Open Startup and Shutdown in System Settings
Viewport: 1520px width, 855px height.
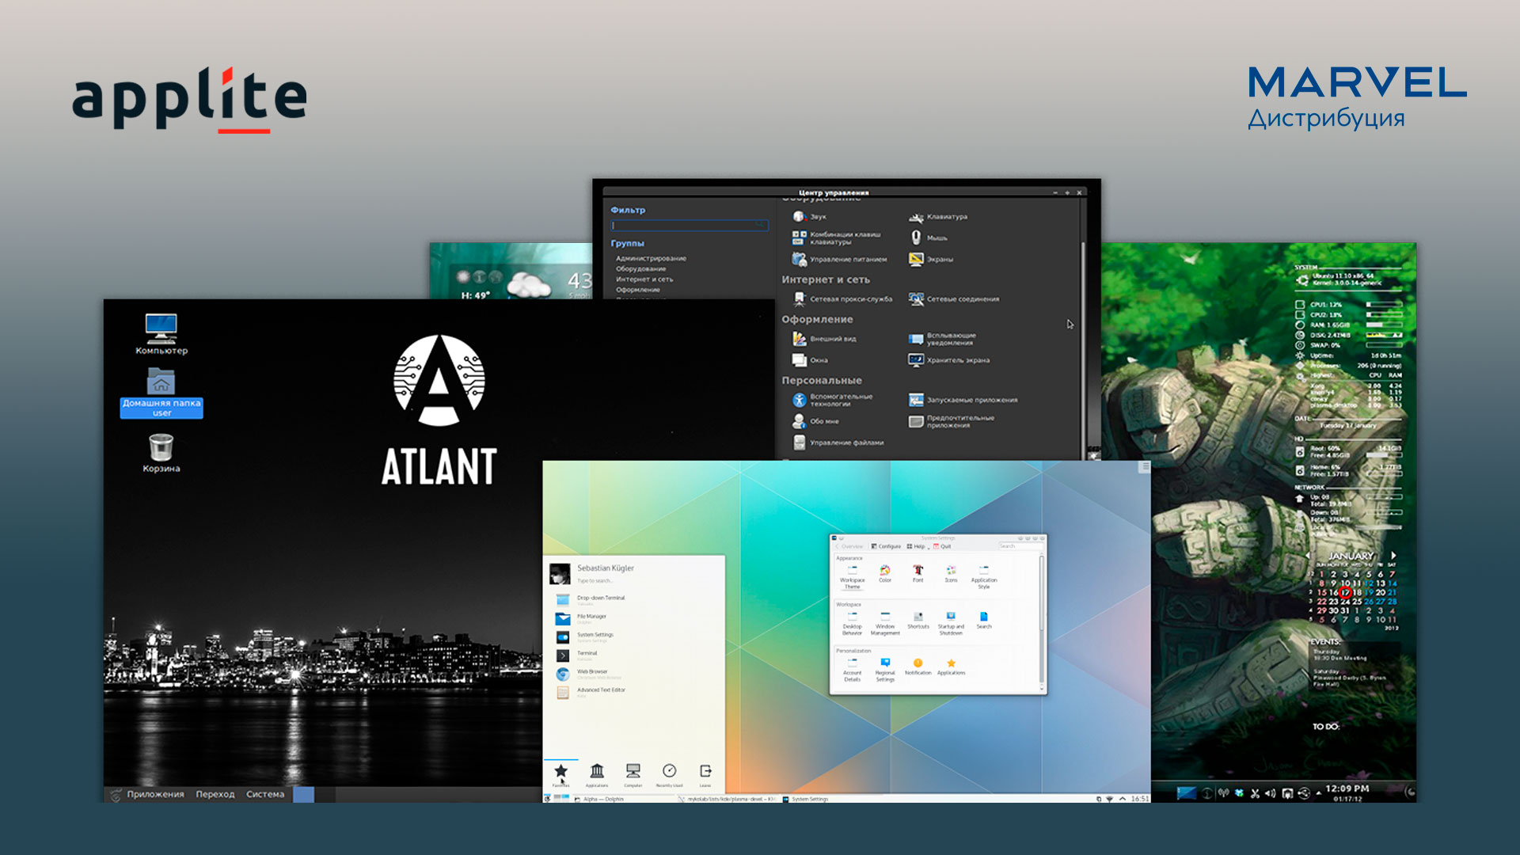(951, 623)
